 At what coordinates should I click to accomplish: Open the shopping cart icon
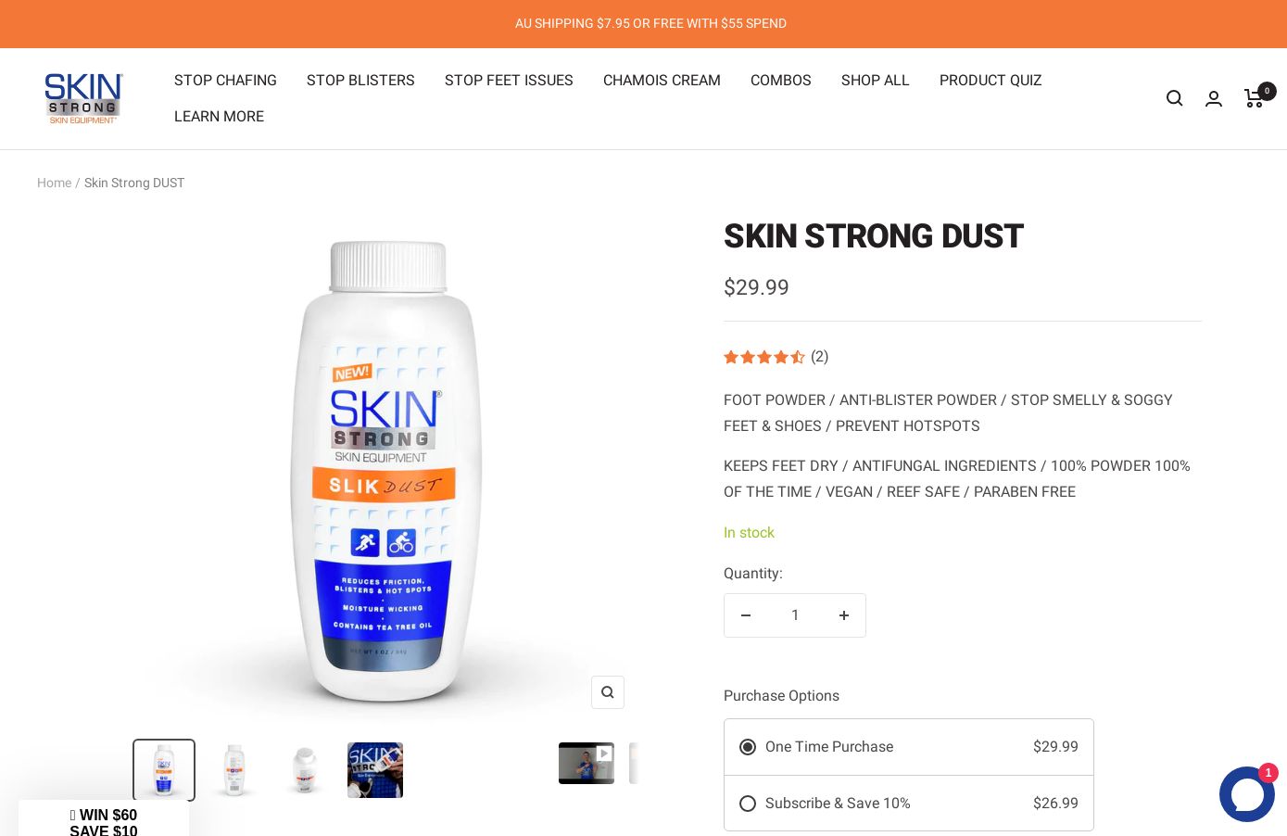1255,97
